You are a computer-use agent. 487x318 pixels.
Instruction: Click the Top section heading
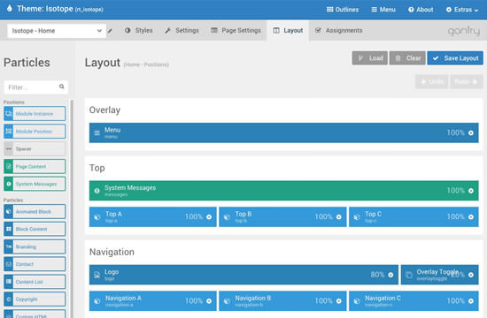coord(97,168)
